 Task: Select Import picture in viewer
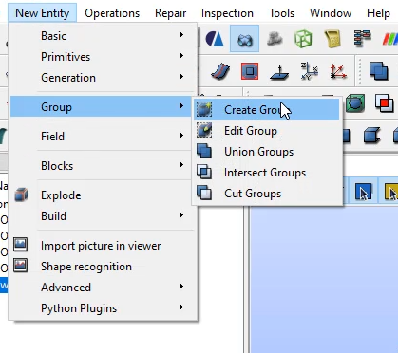click(103, 246)
